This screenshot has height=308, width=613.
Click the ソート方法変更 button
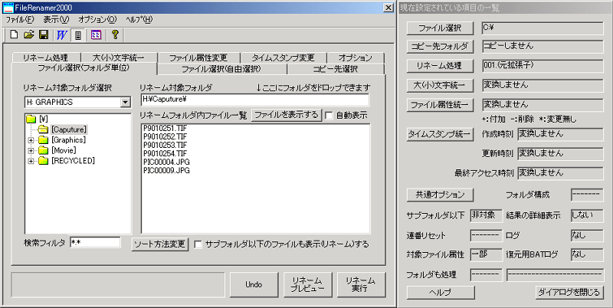point(160,244)
